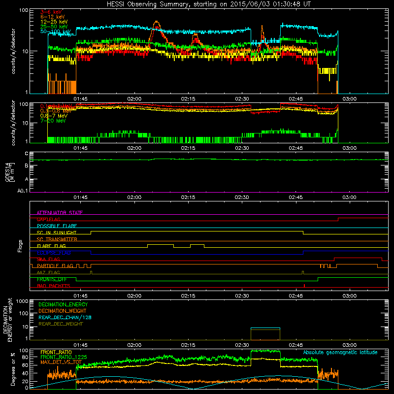The height and width of the screenshot is (394, 394).
Task: Click the GOES14 axis label
Action: [x=7, y=172]
